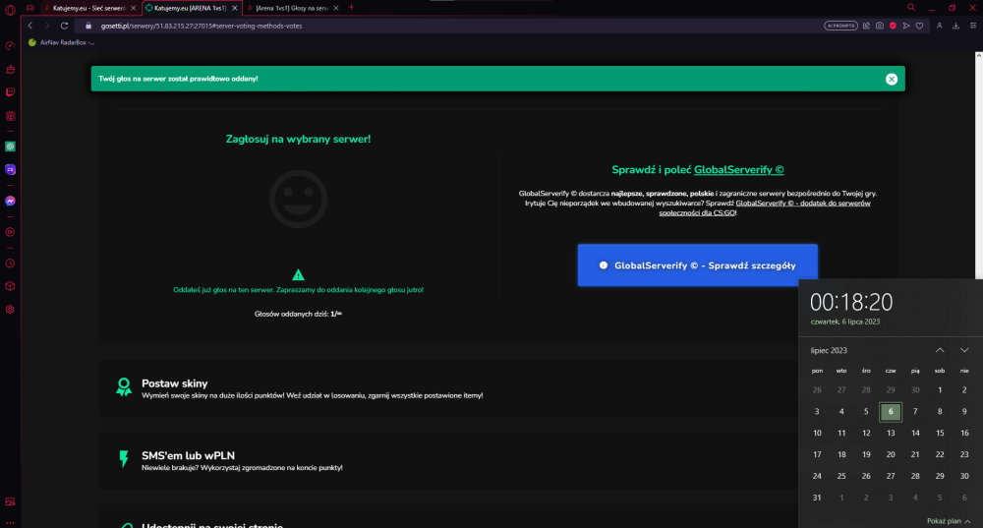Screen dimensions: 983x528
Task: Open sidebar three-dots setup menu
Action: pos(10,522)
